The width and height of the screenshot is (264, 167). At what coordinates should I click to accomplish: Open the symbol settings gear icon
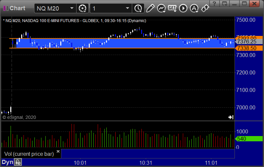[x=82, y=8]
